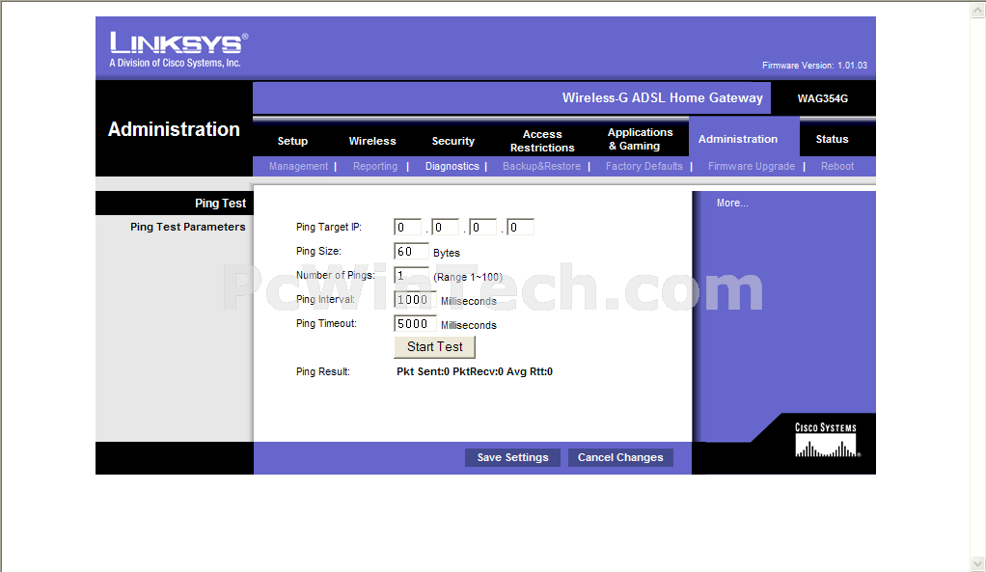Click the 'Wireless-G ADSL Home Gateway' title
Image resolution: width=986 pixels, height=572 pixels.
662,98
